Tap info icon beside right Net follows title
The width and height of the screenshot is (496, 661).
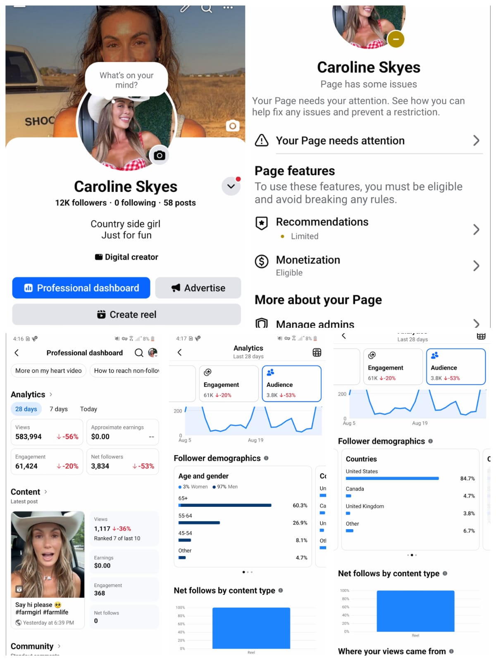pos(445,573)
